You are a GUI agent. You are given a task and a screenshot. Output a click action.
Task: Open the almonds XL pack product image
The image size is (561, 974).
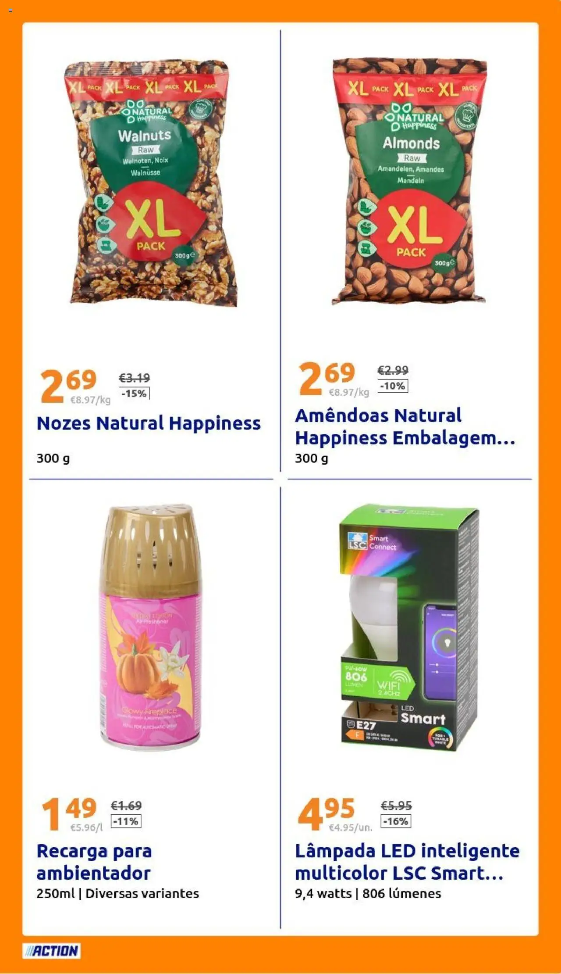point(409,181)
